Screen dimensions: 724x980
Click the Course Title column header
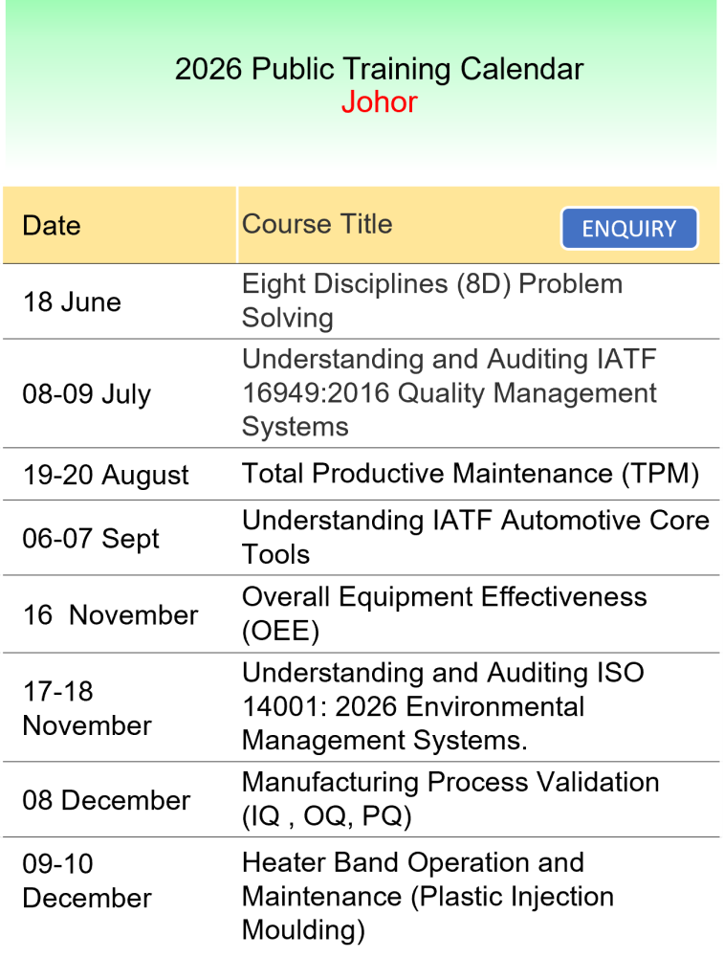pos(317,224)
